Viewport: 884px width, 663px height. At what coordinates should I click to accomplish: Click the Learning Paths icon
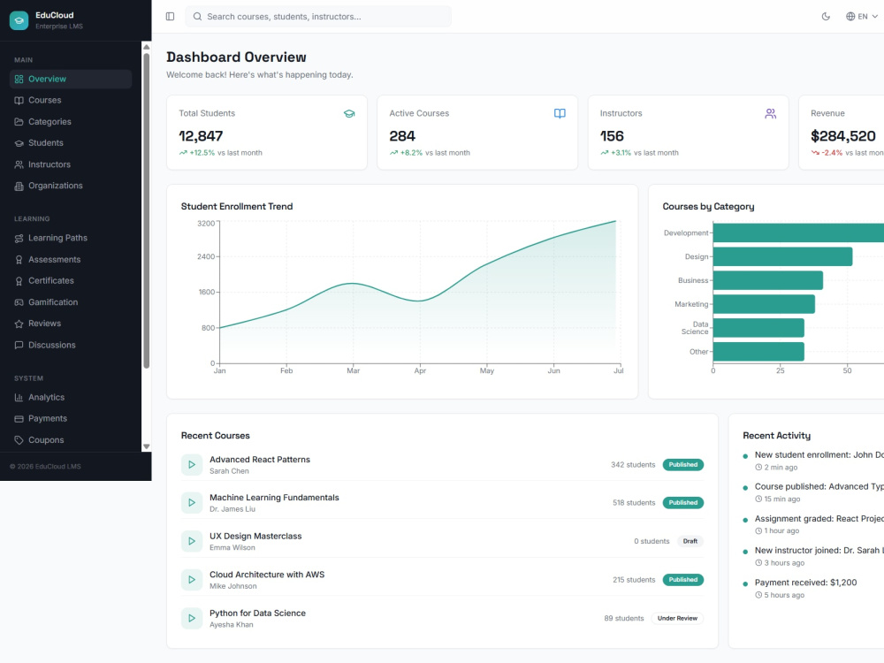pyautogui.click(x=19, y=239)
